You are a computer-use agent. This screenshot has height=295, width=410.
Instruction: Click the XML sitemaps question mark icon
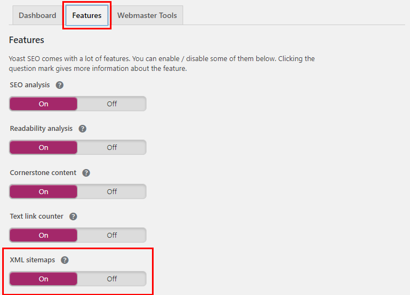pos(65,260)
